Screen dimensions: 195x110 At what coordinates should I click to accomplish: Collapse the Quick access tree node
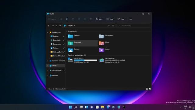pos(48,32)
